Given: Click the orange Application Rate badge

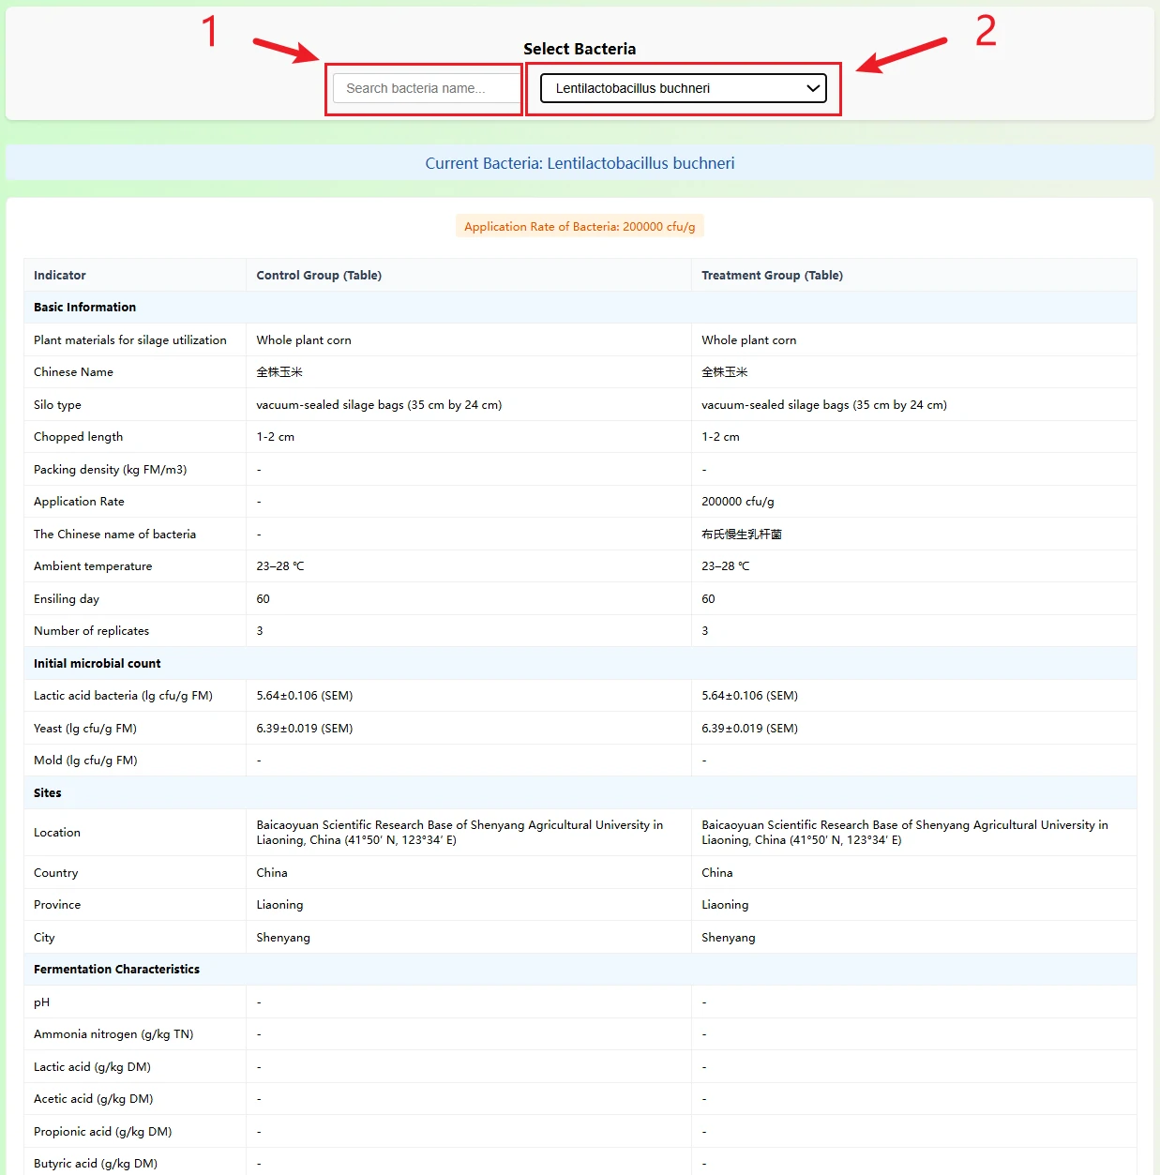Looking at the screenshot, I should coord(580,227).
